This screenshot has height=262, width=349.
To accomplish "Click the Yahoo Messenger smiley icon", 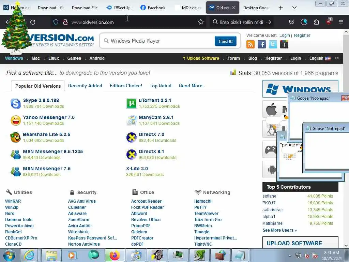I will (16, 120).
